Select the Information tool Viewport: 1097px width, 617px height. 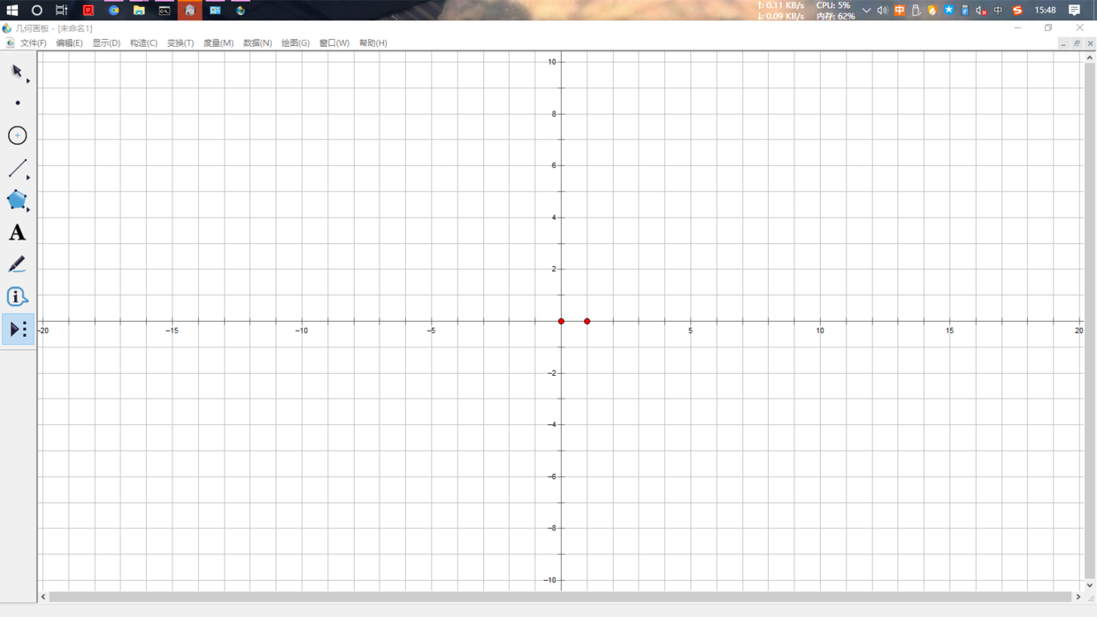tap(17, 297)
